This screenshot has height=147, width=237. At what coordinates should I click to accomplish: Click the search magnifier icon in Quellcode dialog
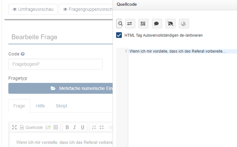[x=120, y=24]
